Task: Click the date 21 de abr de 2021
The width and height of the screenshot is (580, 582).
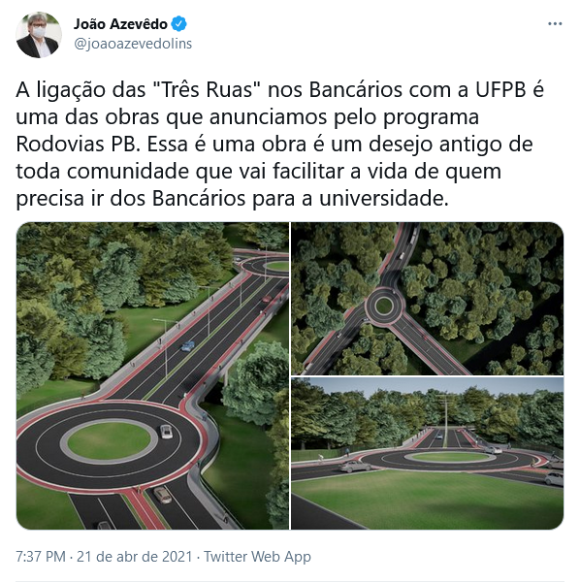Action: 135,557
